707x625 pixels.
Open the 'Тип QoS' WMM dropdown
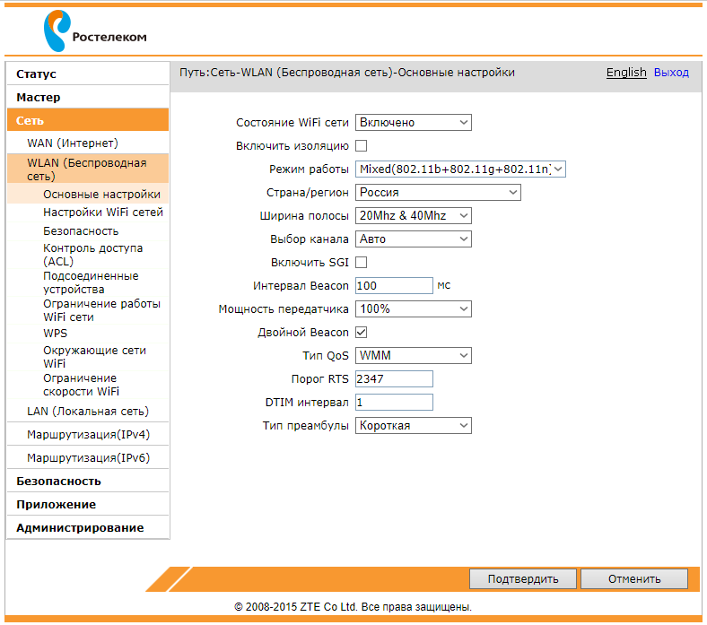click(414, 355)
